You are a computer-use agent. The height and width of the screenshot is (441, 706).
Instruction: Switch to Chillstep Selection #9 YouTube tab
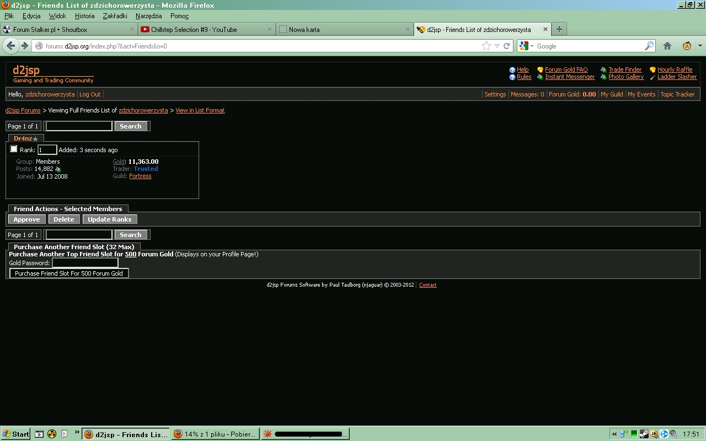point(206,29)
